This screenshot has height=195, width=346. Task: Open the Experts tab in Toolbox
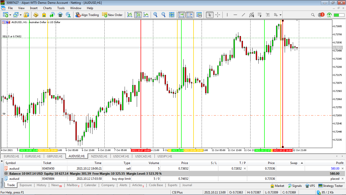pos(172,185)
